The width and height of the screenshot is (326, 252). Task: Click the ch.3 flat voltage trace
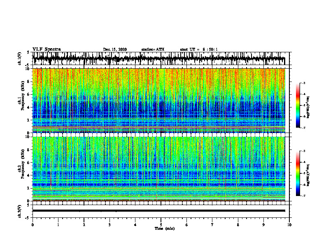(158, 211)
